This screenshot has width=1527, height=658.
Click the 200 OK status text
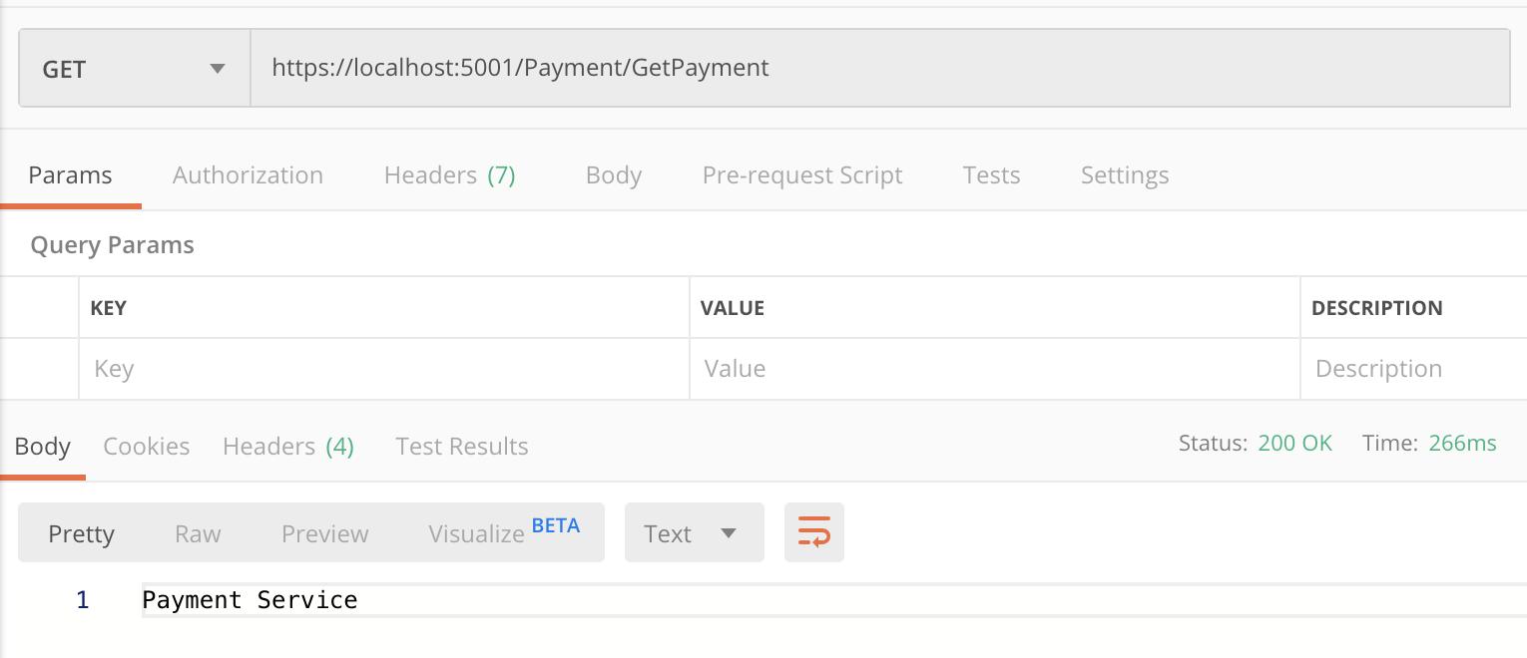point(1294,443)
